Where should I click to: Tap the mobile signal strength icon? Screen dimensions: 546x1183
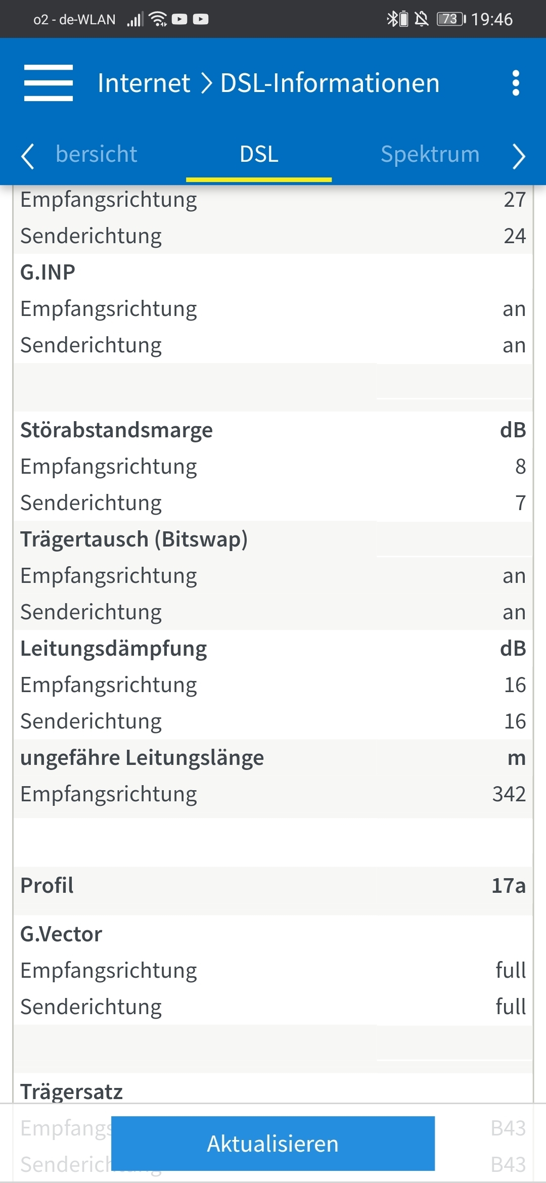[135, 19]
